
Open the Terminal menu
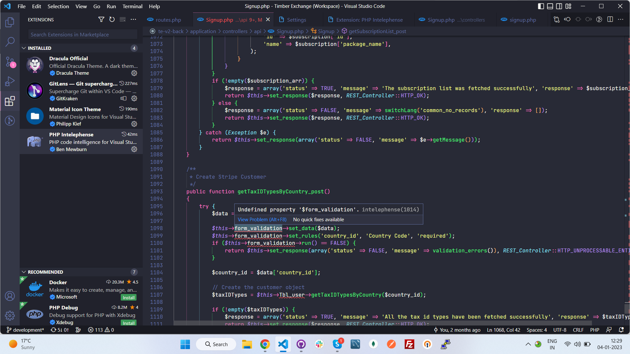point(132,6)
